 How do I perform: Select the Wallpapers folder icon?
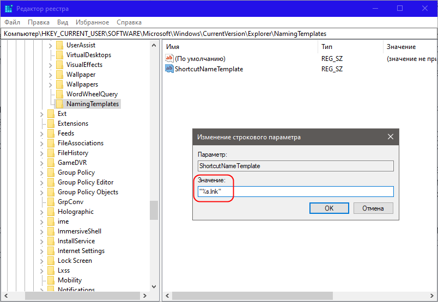coord(59,84)
